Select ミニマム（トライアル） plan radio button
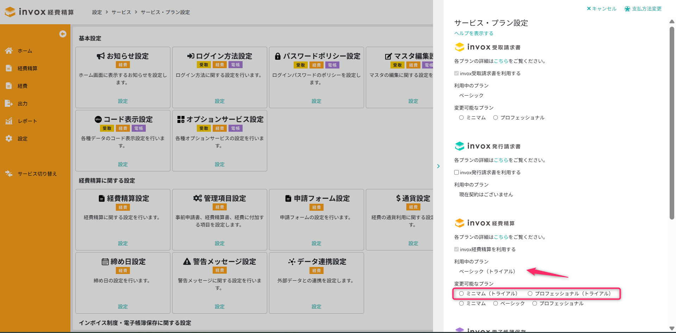676x333 pixels. pos(461,294)
